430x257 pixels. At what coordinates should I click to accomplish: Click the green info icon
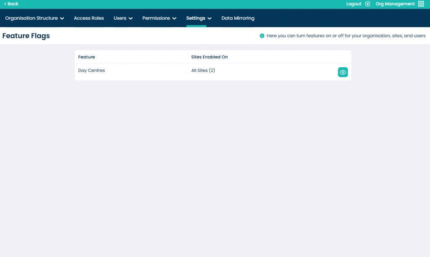pyautogui.click(x=262, y=36)
